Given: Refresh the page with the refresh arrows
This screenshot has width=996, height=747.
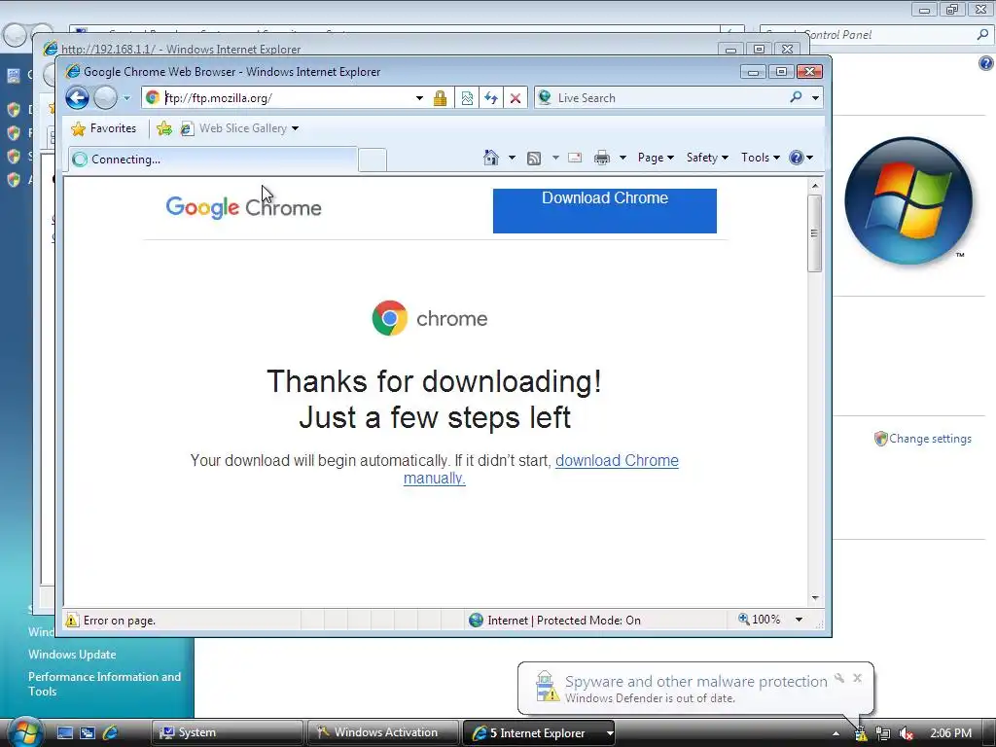Looking at the screenshot, I should 491,98.
